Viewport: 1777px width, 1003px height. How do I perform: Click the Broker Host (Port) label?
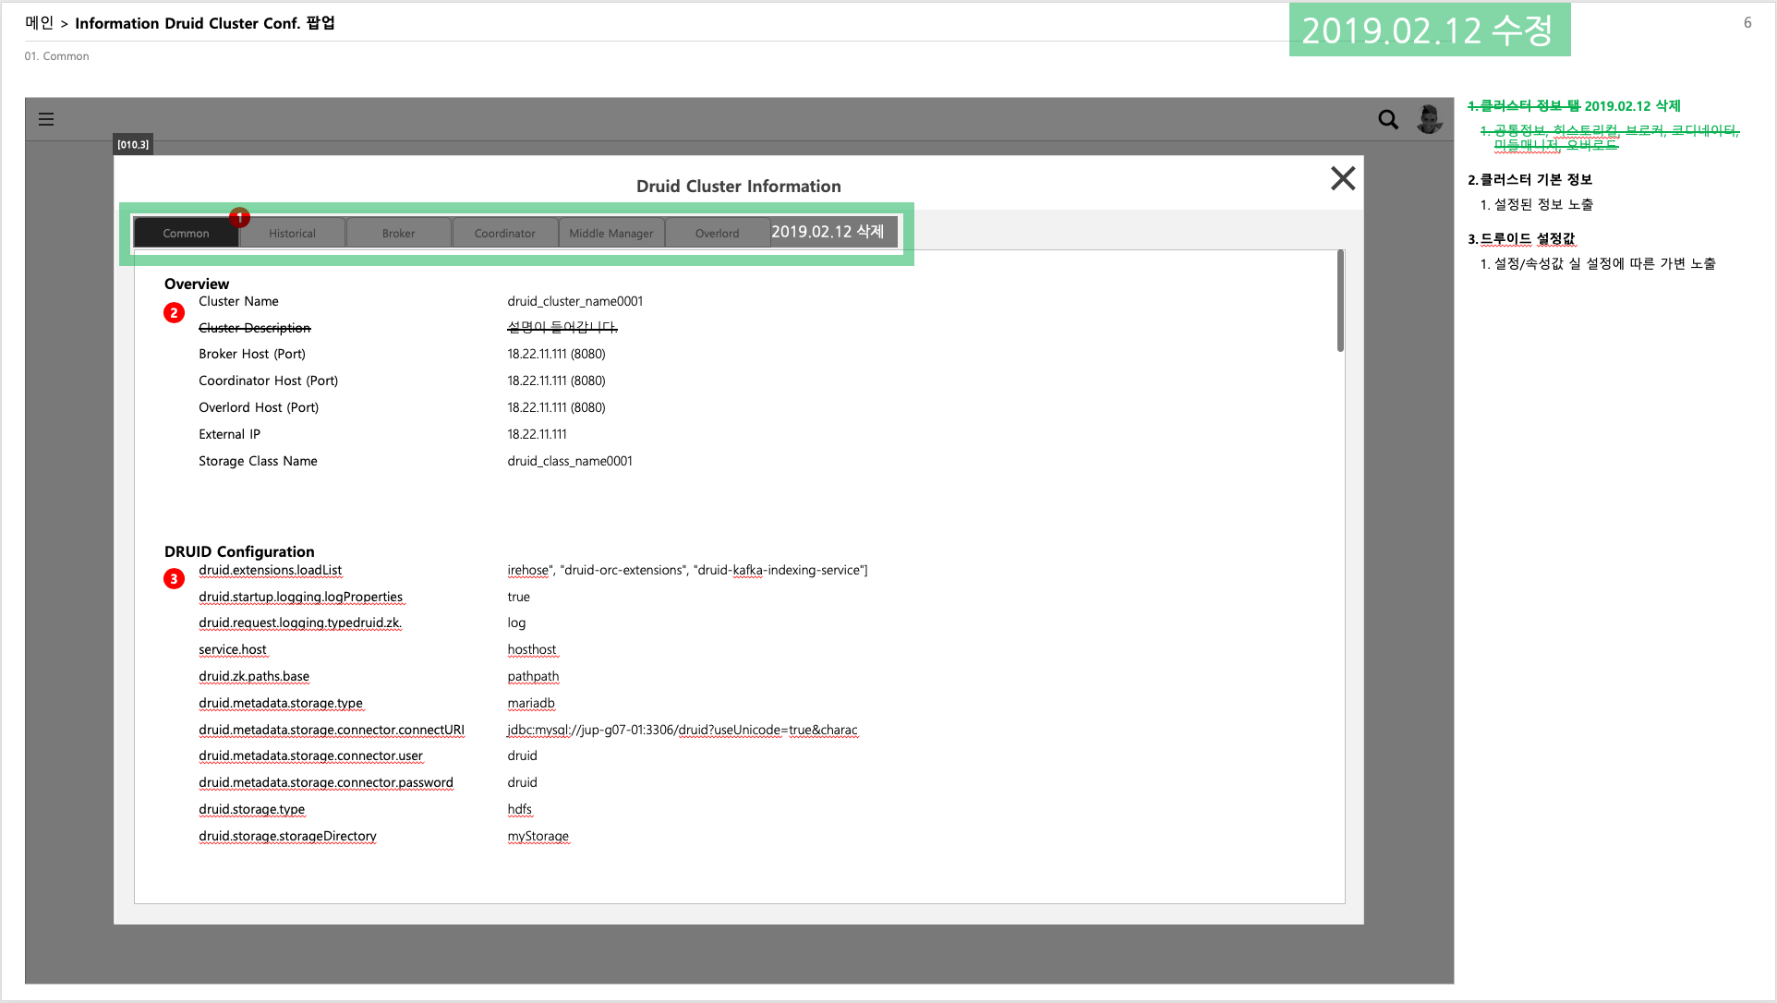(x=252, y=354)
